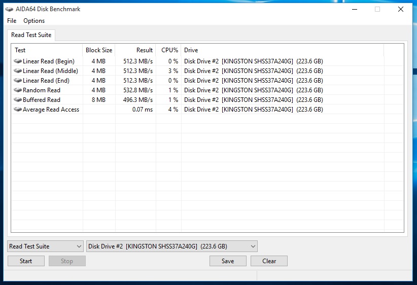Save the benchmark results
The image size is (417, 285).
(228, 261)
